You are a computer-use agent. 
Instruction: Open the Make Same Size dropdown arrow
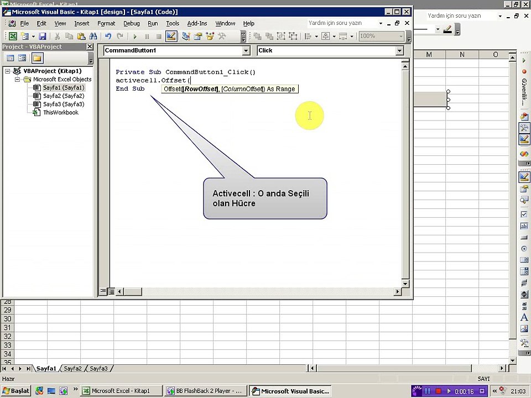(352, 36)
